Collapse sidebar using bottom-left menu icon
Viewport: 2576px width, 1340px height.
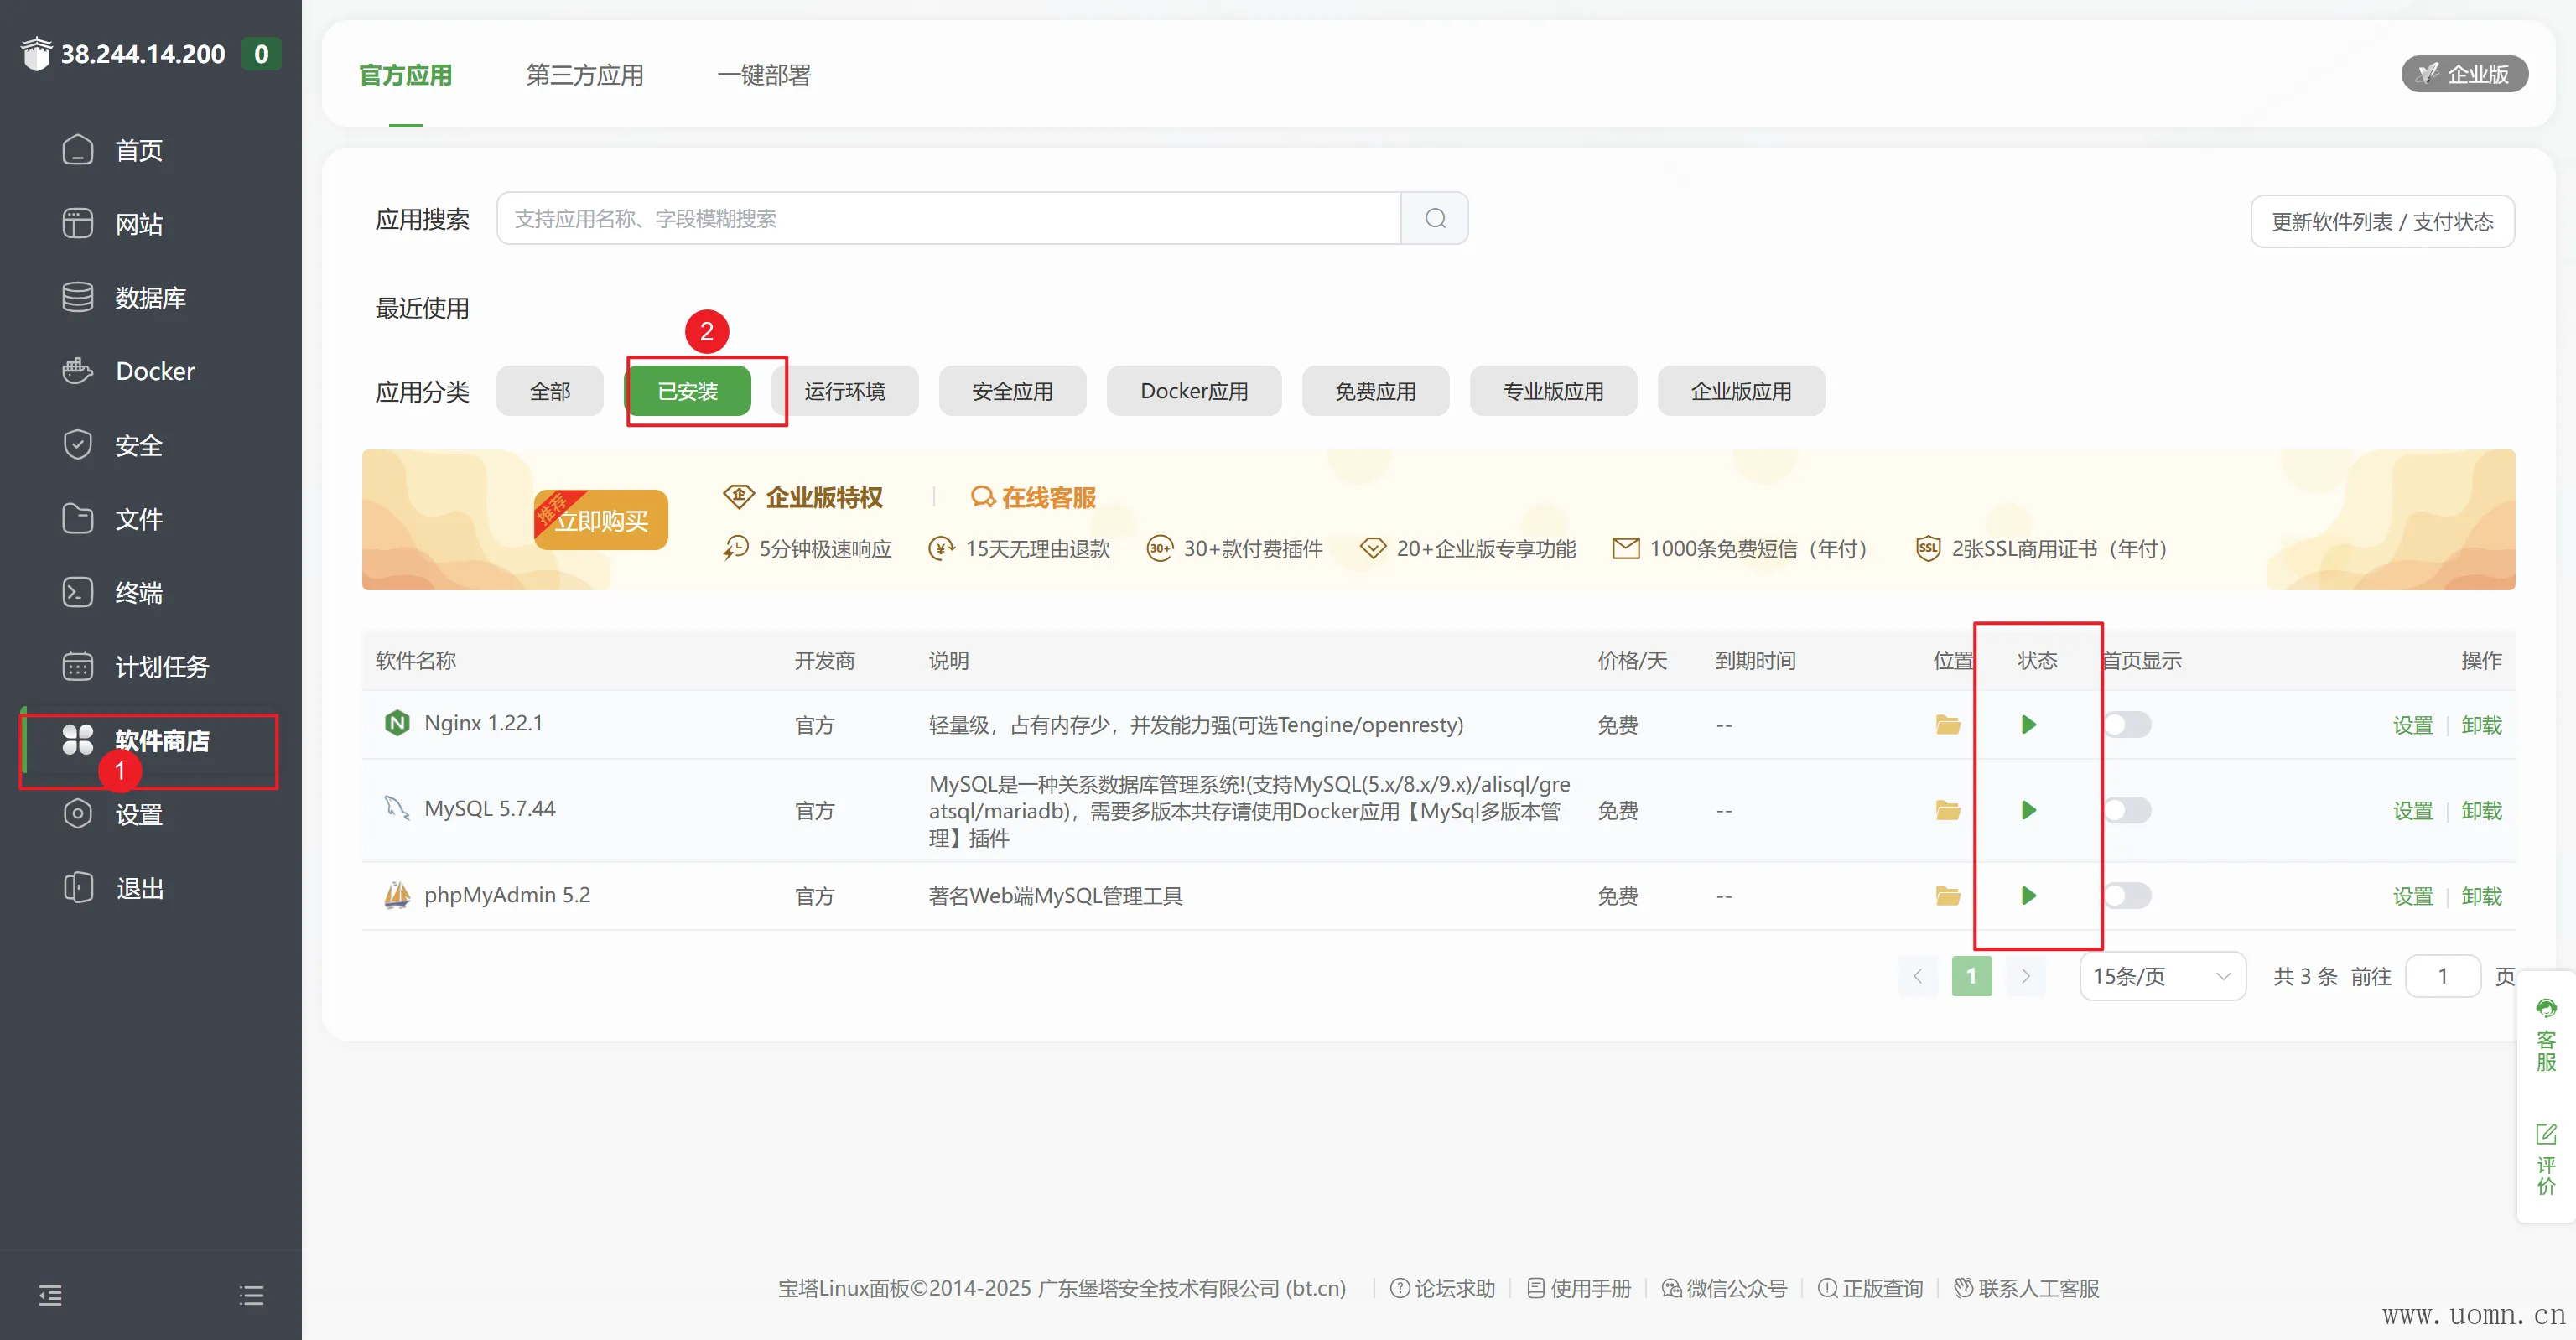50,1295
